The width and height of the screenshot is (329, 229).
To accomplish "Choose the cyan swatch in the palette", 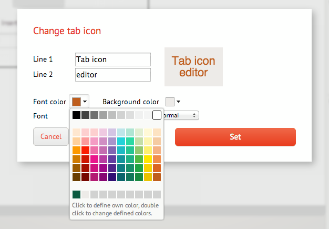I will point(121,141).
